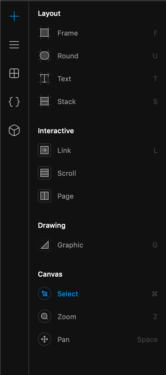Select the Frame tool icon
166x375 pixels.
[44, 33]
